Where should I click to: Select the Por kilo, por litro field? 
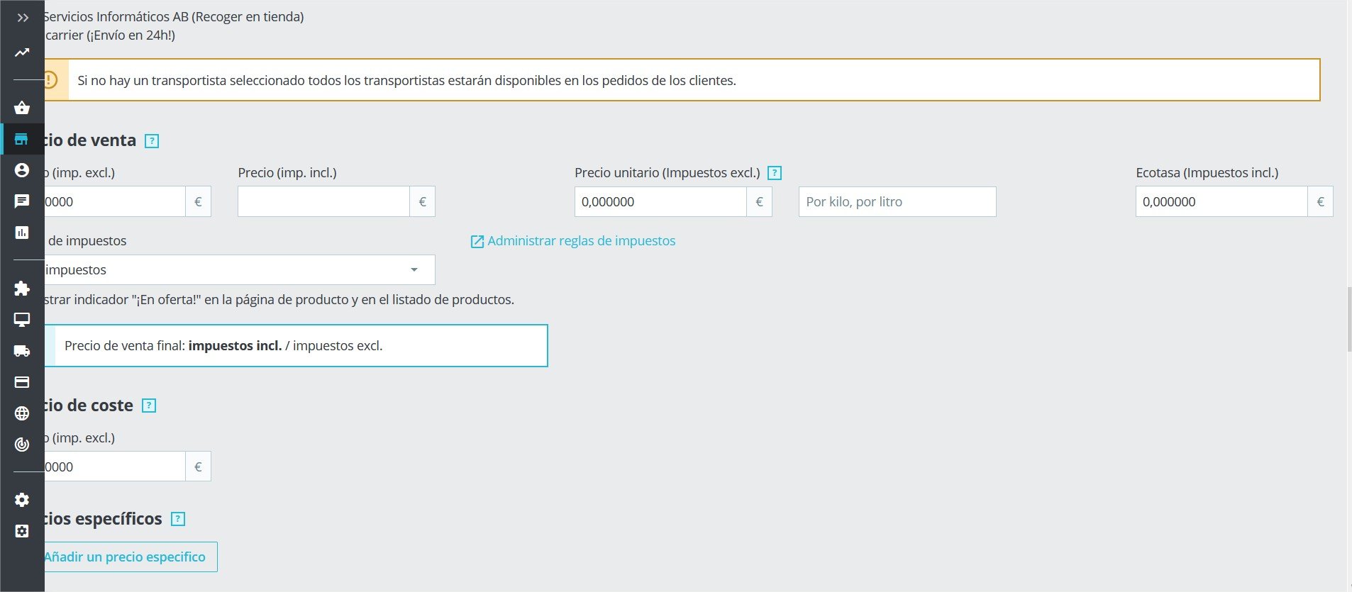pyautogui.click(x=897, y=202)
